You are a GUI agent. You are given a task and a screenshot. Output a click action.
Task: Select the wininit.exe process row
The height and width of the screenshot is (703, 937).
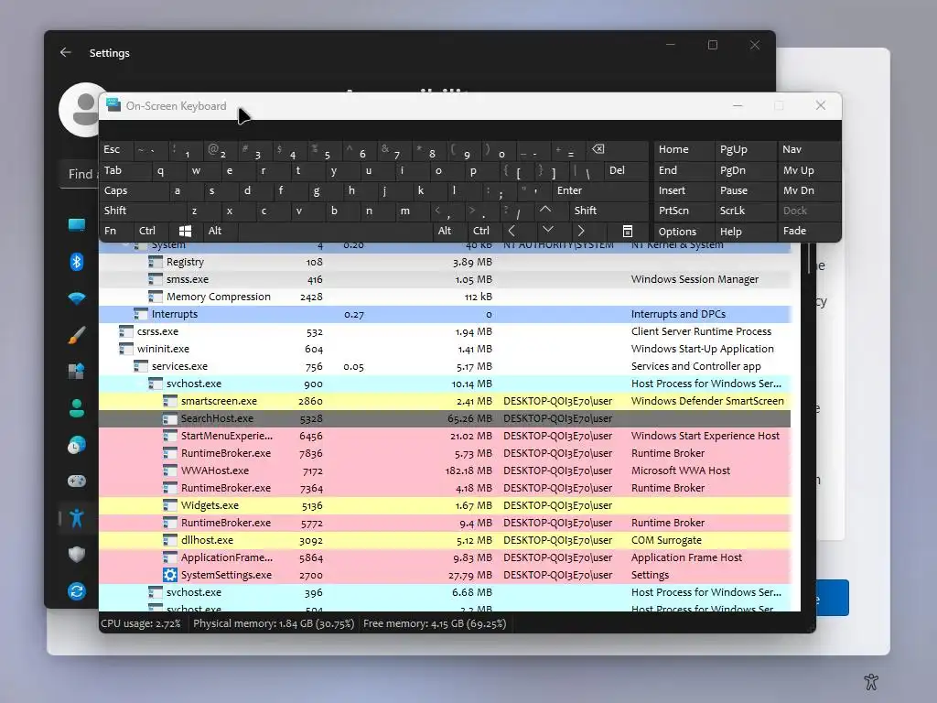coord(445,349)
